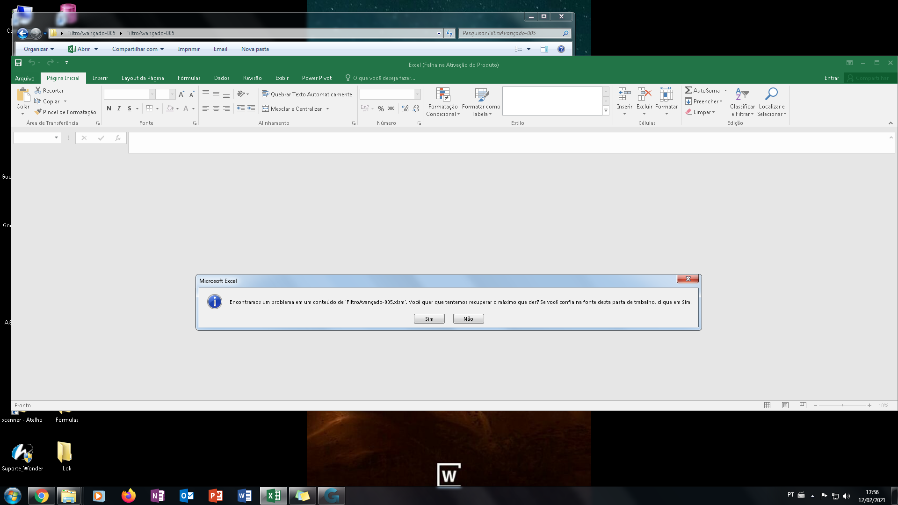Open Localizar e Selecionar menu
The image size is (898, 505).
[772, 102]
